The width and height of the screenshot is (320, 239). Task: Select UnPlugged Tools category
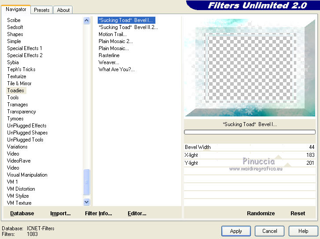[x=25, y=140]
